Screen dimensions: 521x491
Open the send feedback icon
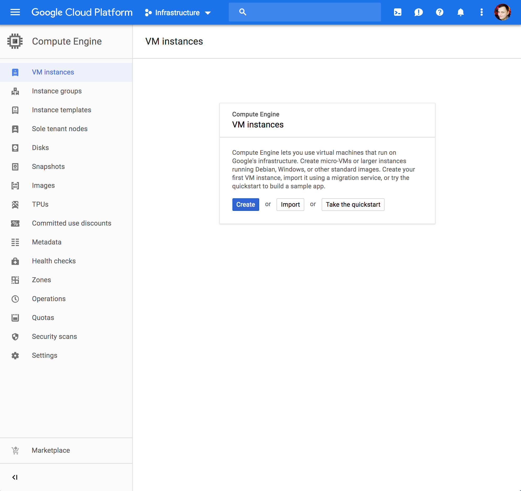pos(418,12)
